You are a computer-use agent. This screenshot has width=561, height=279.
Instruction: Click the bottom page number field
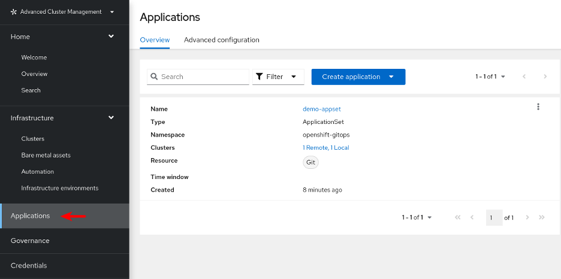pyautogui.click(x=494, y=218)
